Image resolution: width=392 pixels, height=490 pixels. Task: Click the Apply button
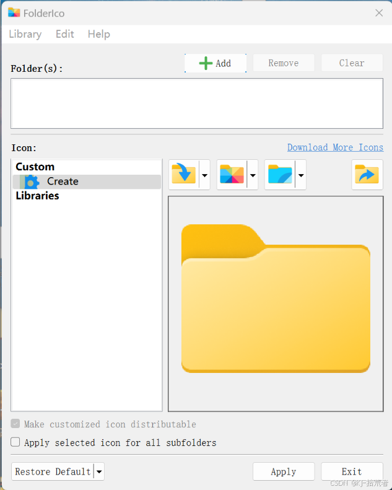[284, 471]
